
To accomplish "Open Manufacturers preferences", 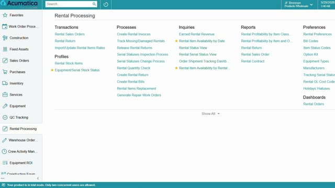I will point(314,68).
